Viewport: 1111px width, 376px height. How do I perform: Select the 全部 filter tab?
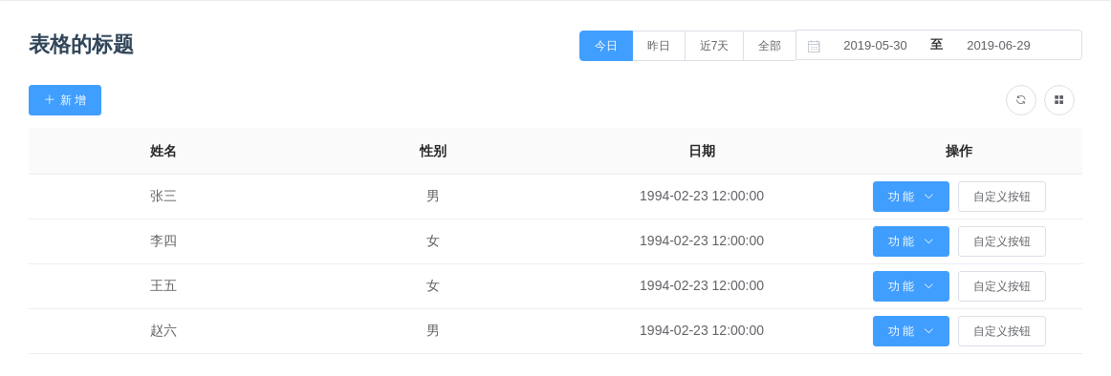[770, 46]
